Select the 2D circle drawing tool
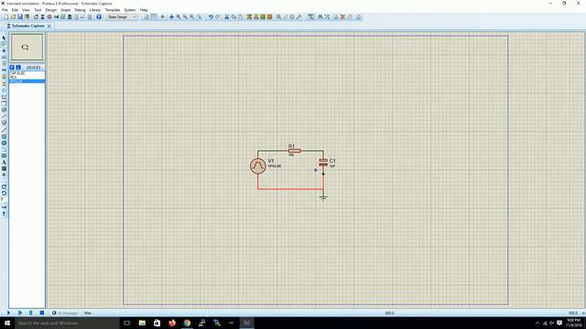 tap(4, 143)
